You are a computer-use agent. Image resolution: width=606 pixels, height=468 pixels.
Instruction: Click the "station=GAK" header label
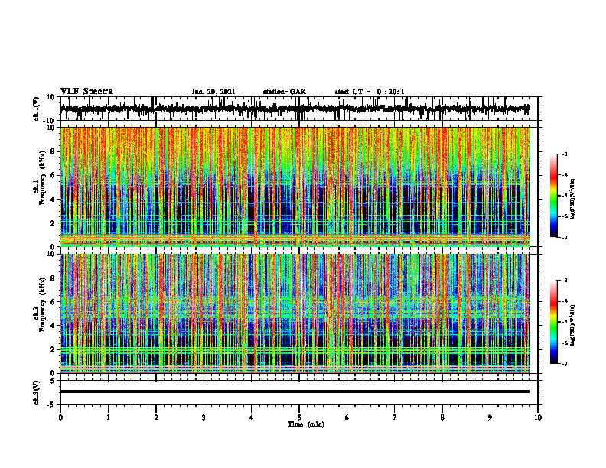(x=285, y=92)
